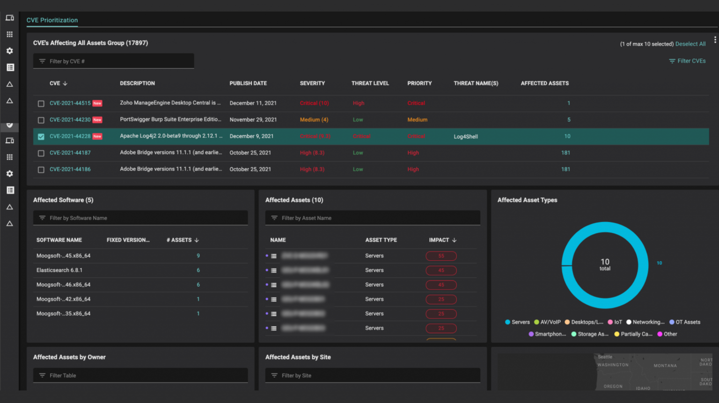Open the apps grid icon in the sidebar

pyautogui.click(x=9, y=34)
